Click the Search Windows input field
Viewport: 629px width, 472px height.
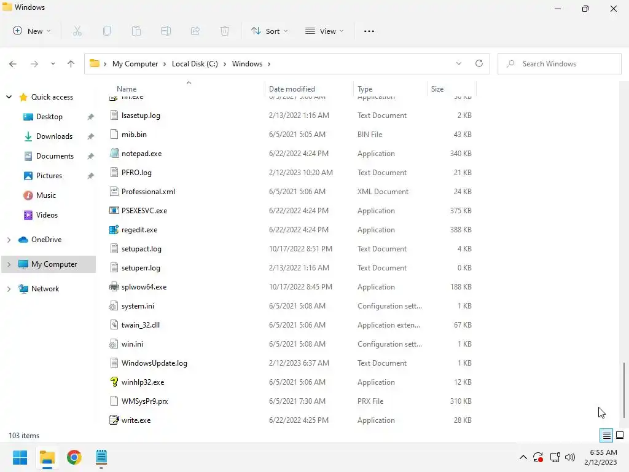tap(559, 64)
